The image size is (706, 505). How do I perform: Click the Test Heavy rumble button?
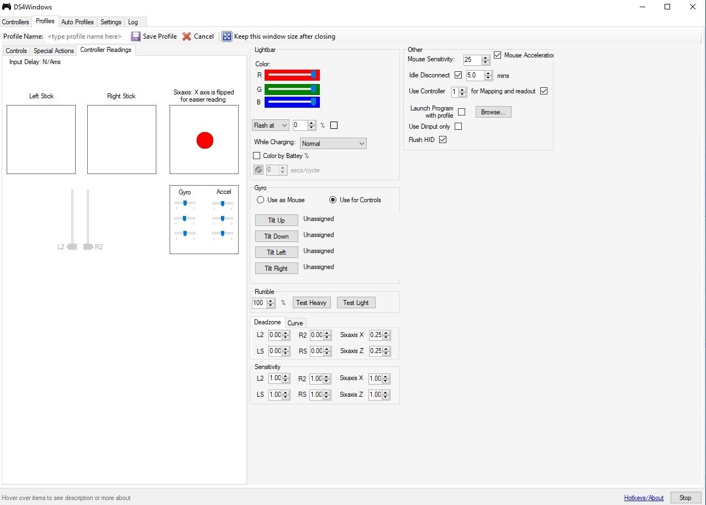(x=312, y=303)
